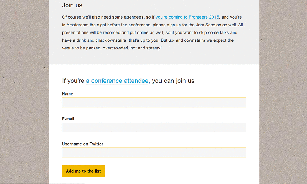Click the Username on Twitter label

pos(83,144)
